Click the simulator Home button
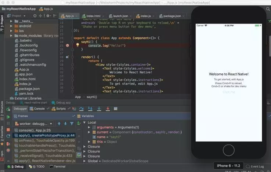This screenshot has height=172, width=271. 228,150
